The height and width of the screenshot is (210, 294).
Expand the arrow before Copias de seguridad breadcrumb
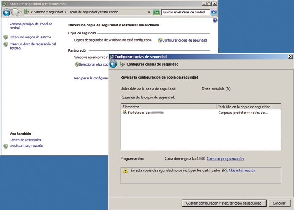[x=66, y=12]
